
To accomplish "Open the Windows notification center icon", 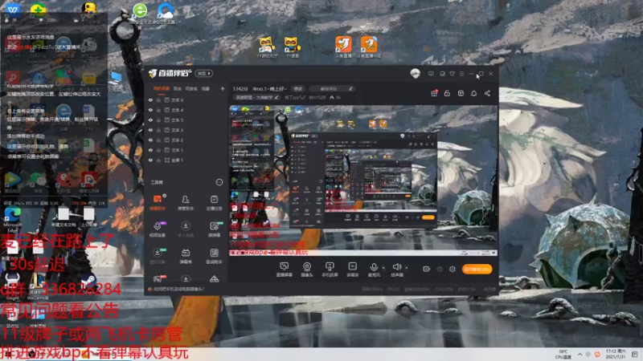I will coord(635,354).
